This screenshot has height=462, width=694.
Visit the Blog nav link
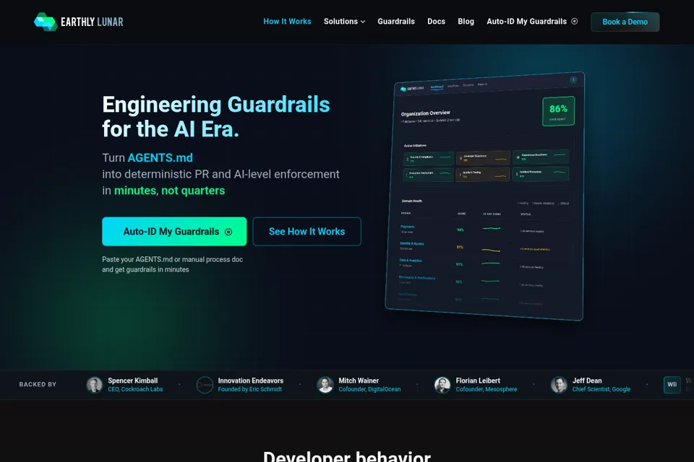pos(466,21)
